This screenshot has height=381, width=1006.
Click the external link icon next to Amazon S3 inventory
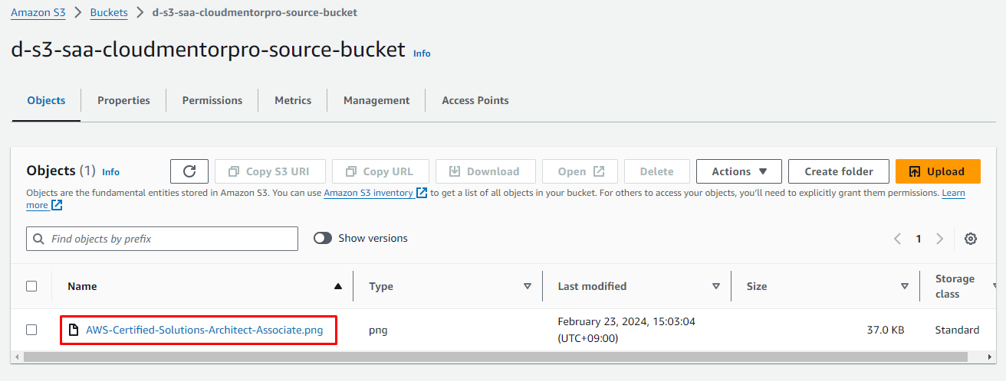[422, 194]
